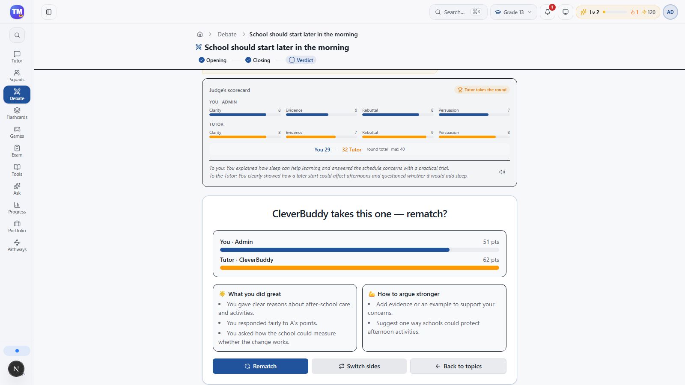The width and height of the screenshot is (685, 385).
Task: Open Debate breadcrumb link
Action: pyautogui.click(x=227, y=34)
